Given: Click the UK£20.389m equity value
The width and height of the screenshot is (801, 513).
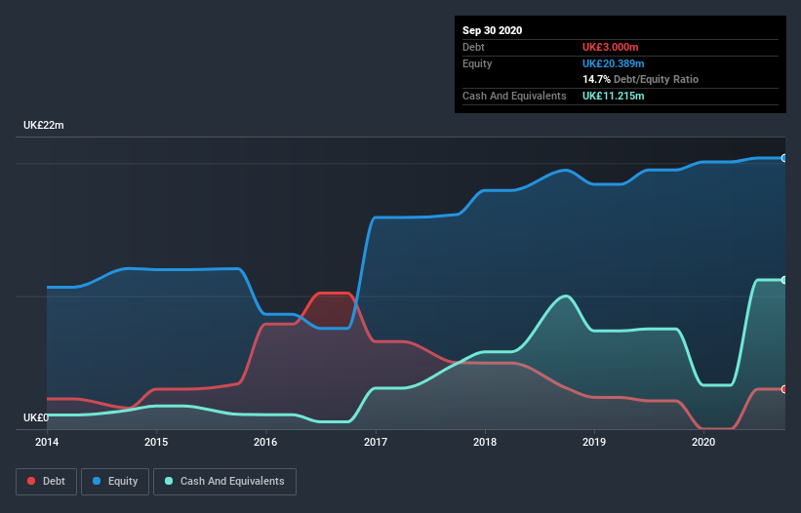Looking at the screenshot, I should [x=614, y=63].
